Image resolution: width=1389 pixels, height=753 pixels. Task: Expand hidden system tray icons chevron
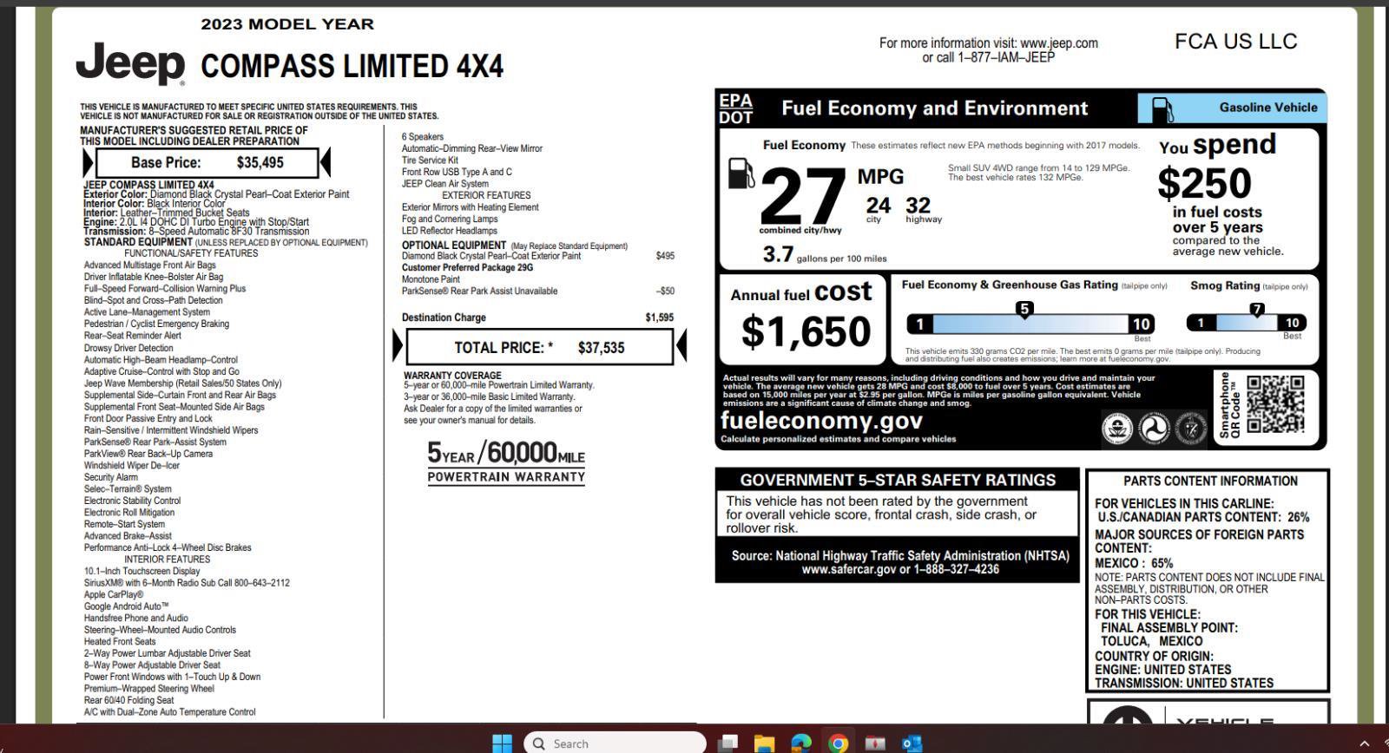(1364, 743)
